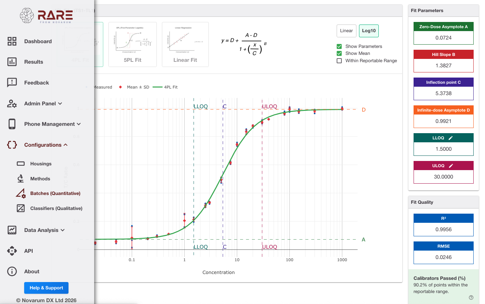Open the Dashboard grid icon
The height and width of the screenshot is (304, 485).
tap(12, 41)
